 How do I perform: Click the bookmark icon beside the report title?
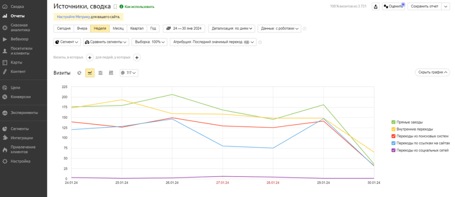tap(115, 7)
